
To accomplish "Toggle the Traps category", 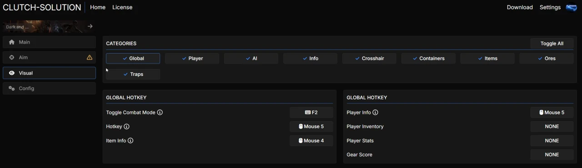I will [133, 74].
